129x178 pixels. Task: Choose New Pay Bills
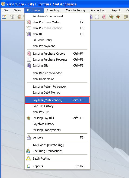click(57, 112)
